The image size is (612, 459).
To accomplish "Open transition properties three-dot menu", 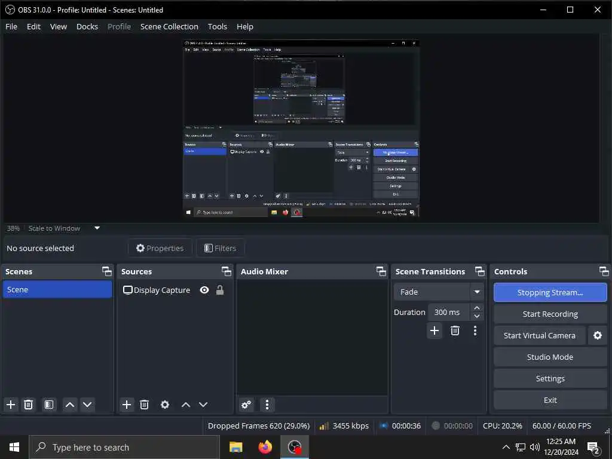I will [x=475, y=331].
